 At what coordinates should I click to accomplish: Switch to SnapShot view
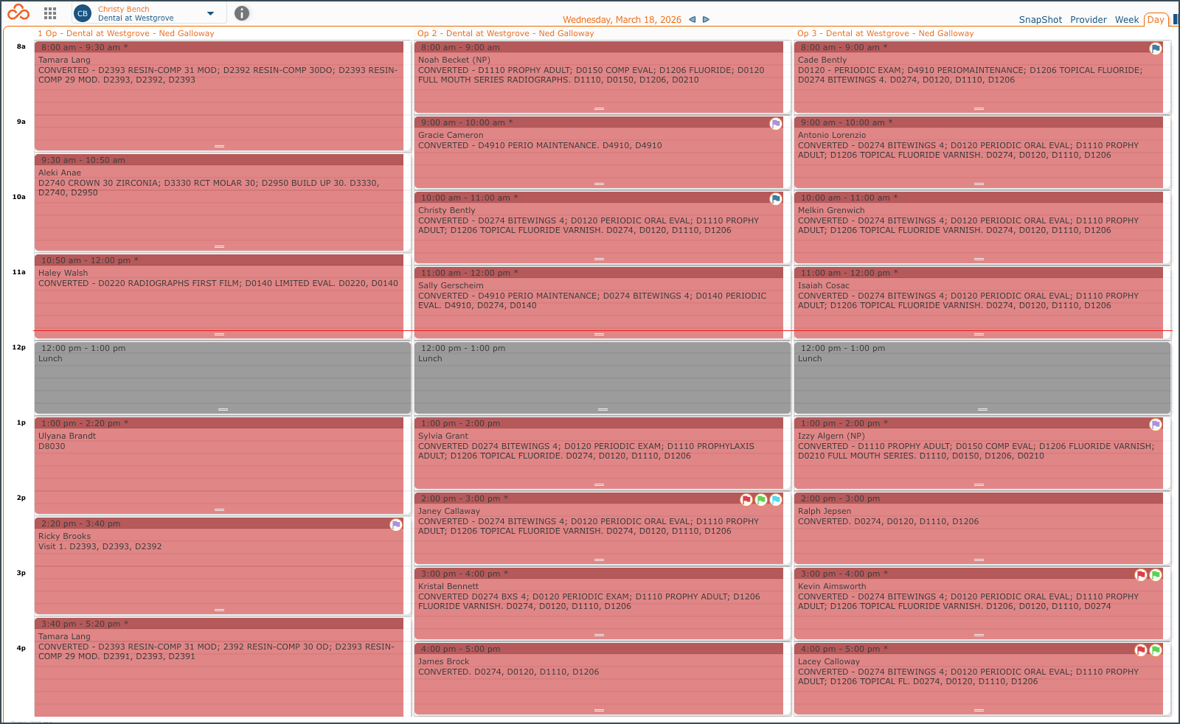1041,20
